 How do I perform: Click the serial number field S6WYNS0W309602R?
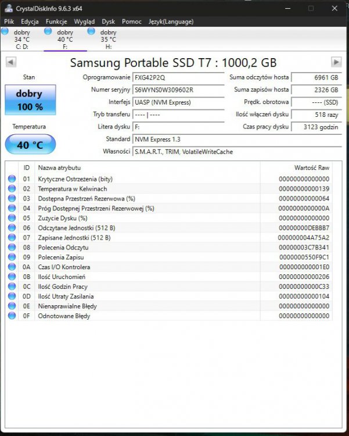[178, 90]
